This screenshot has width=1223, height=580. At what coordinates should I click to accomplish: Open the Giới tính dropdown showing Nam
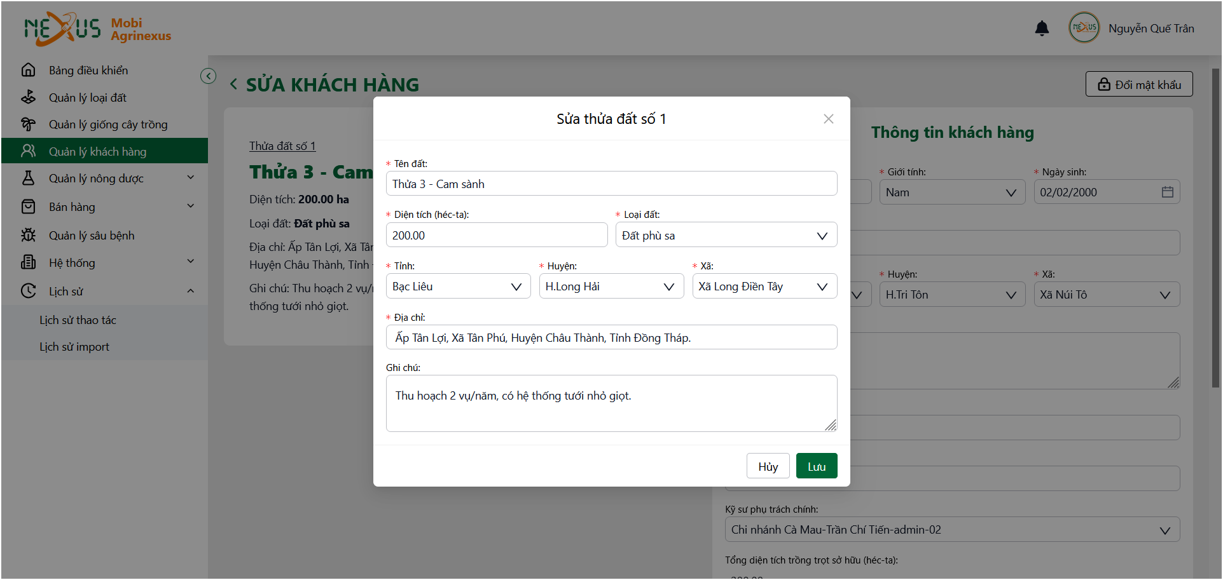[952, 192]
